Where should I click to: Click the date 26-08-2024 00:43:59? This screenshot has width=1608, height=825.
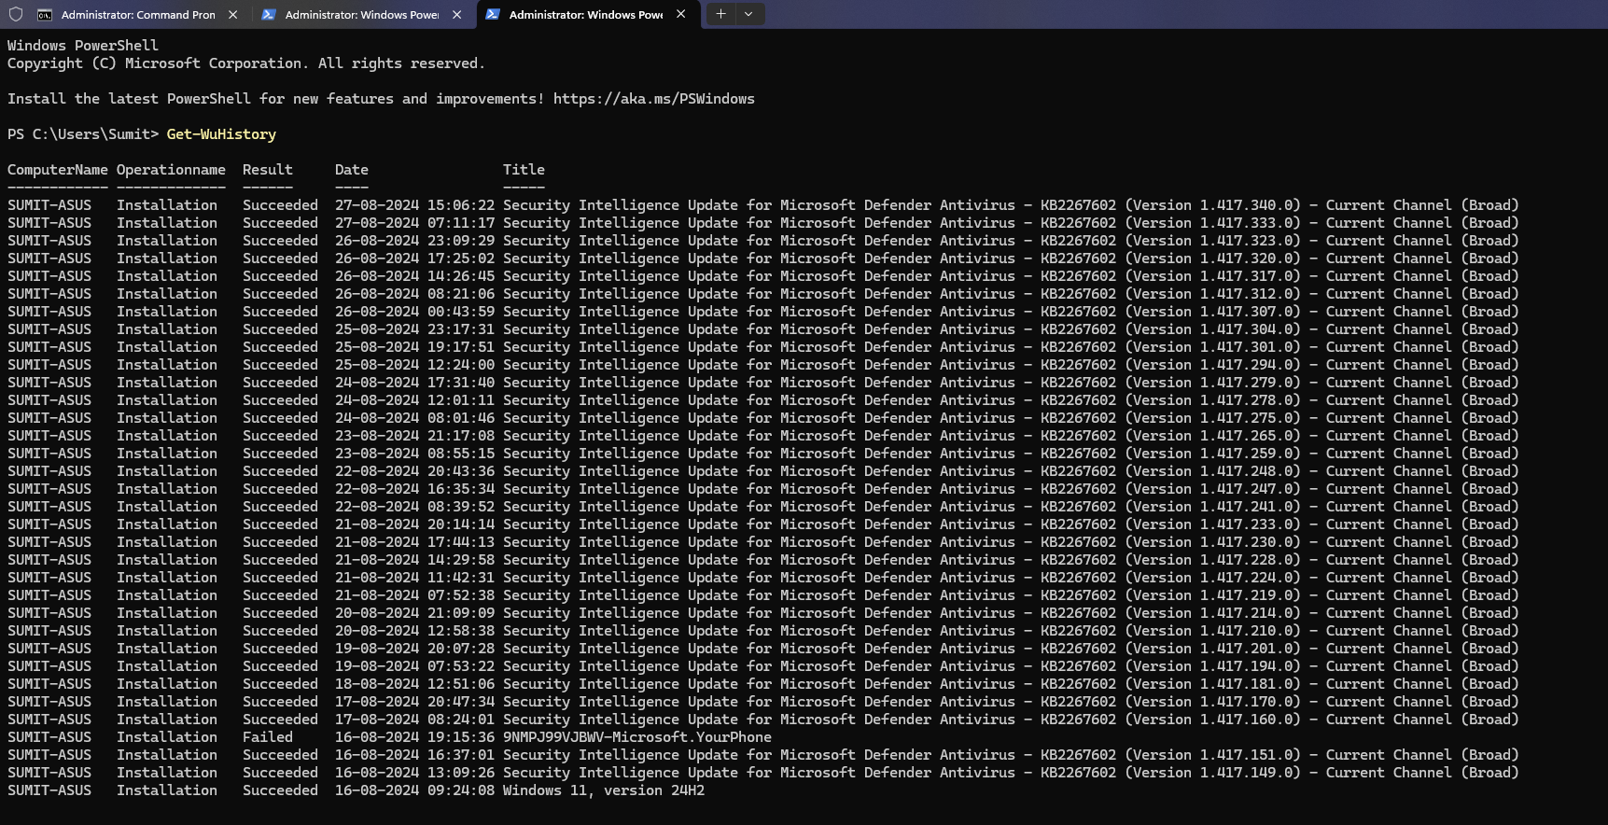coord(414,312)
